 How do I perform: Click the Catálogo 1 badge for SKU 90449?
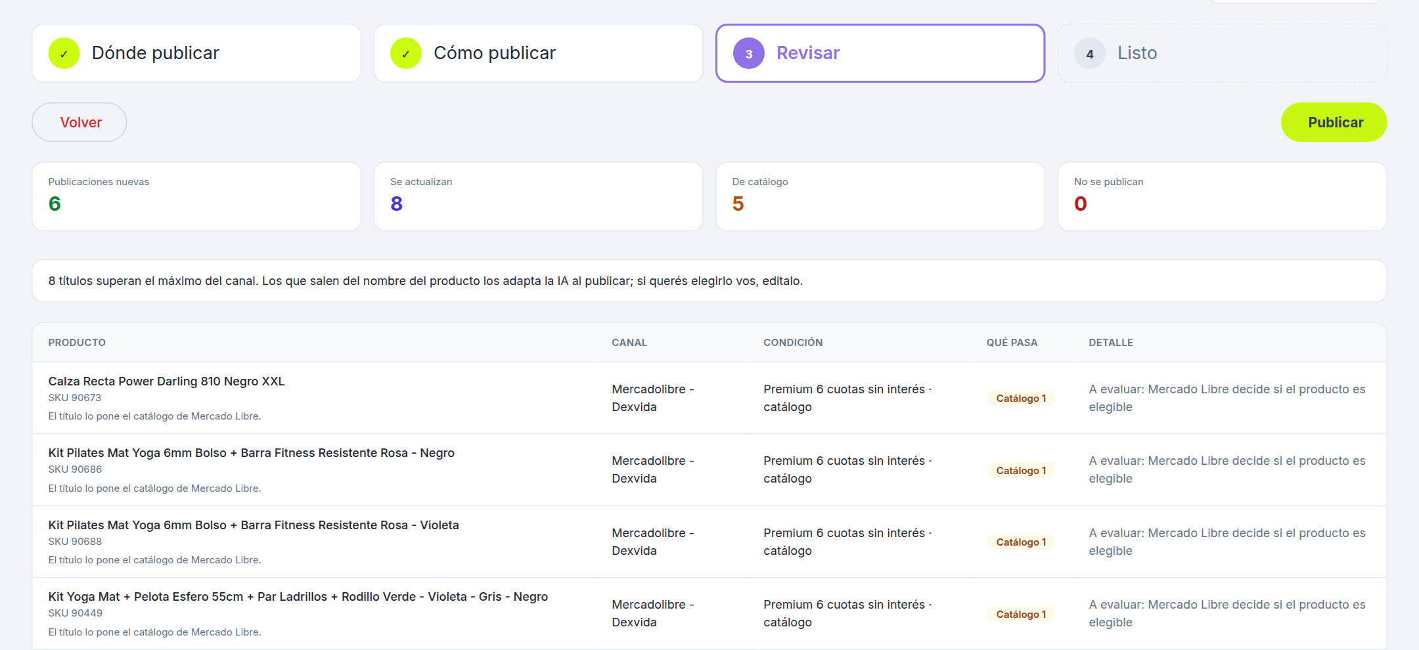click(x=1021, y=614)
